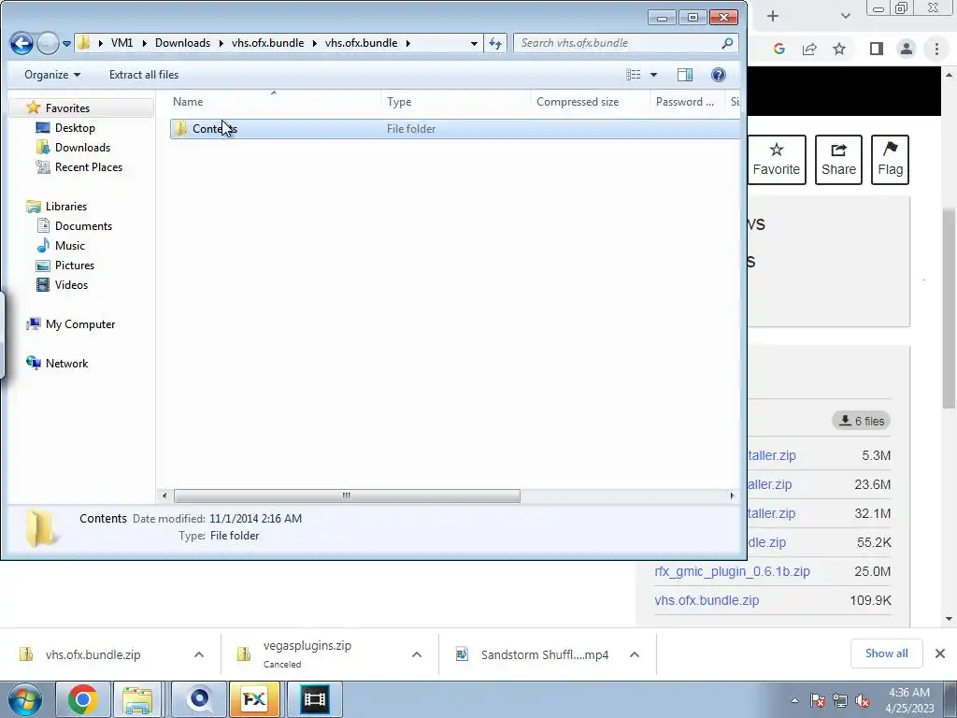Expand arrow after Downloads in path

pos(221,43)
